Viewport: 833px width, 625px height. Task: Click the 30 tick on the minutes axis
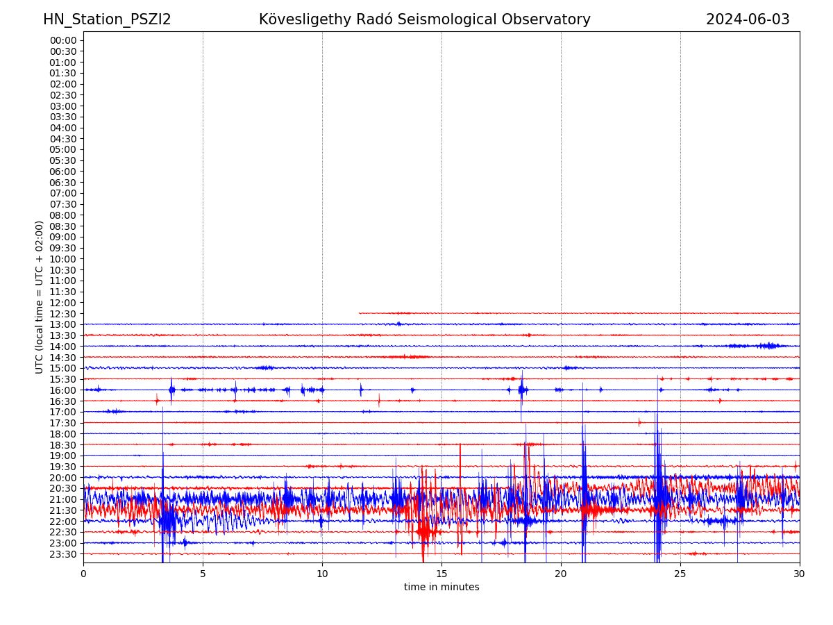[x=800, y=574]
